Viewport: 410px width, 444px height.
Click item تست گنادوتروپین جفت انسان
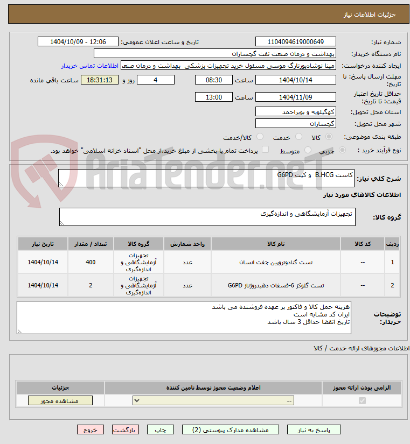[x=276, y=262]
